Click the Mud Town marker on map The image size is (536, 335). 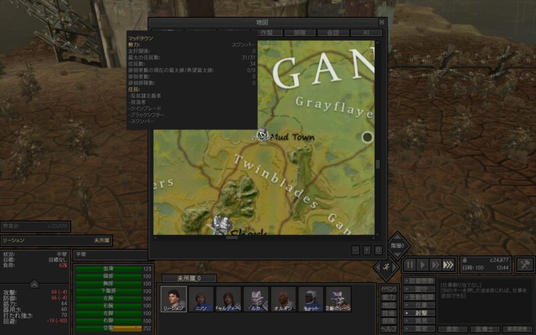tap(263, 135)
